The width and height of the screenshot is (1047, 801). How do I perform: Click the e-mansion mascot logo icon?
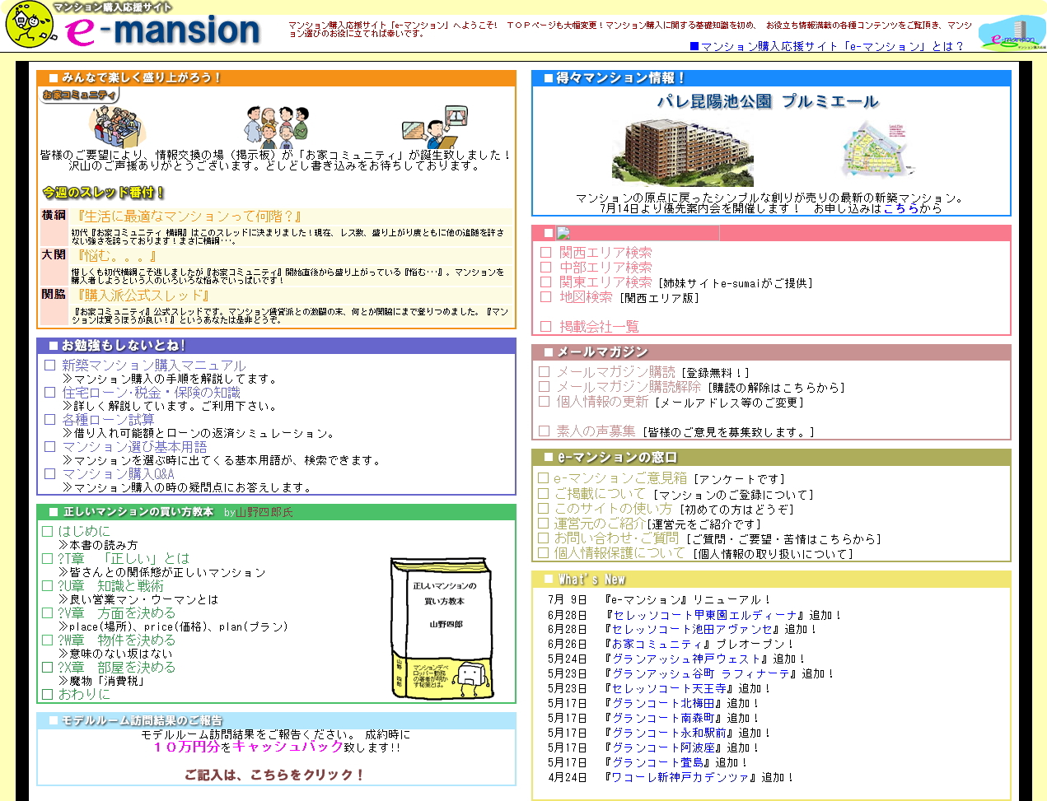click(x=30, y=25)
